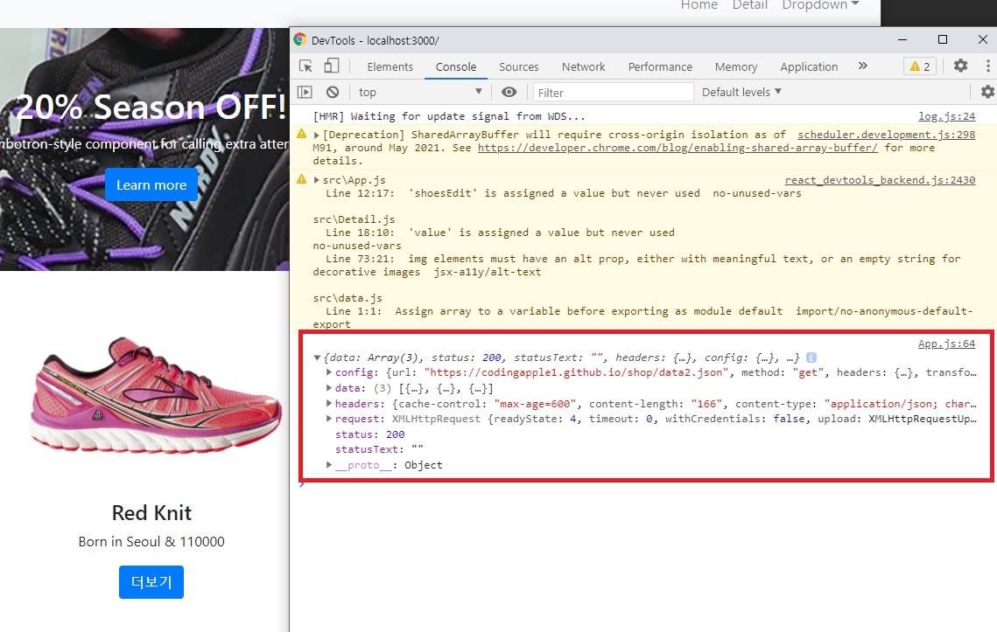The height and width of the screenshot is (632, 997).
Task: Collapse the logged response object arrow
Action: click(317, 358)
